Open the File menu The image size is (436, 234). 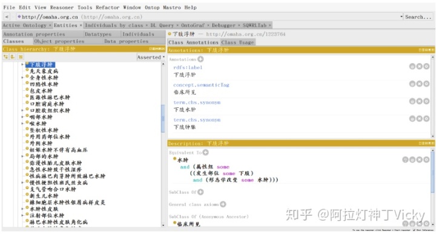pyautogui.click(x=9, y=7)
